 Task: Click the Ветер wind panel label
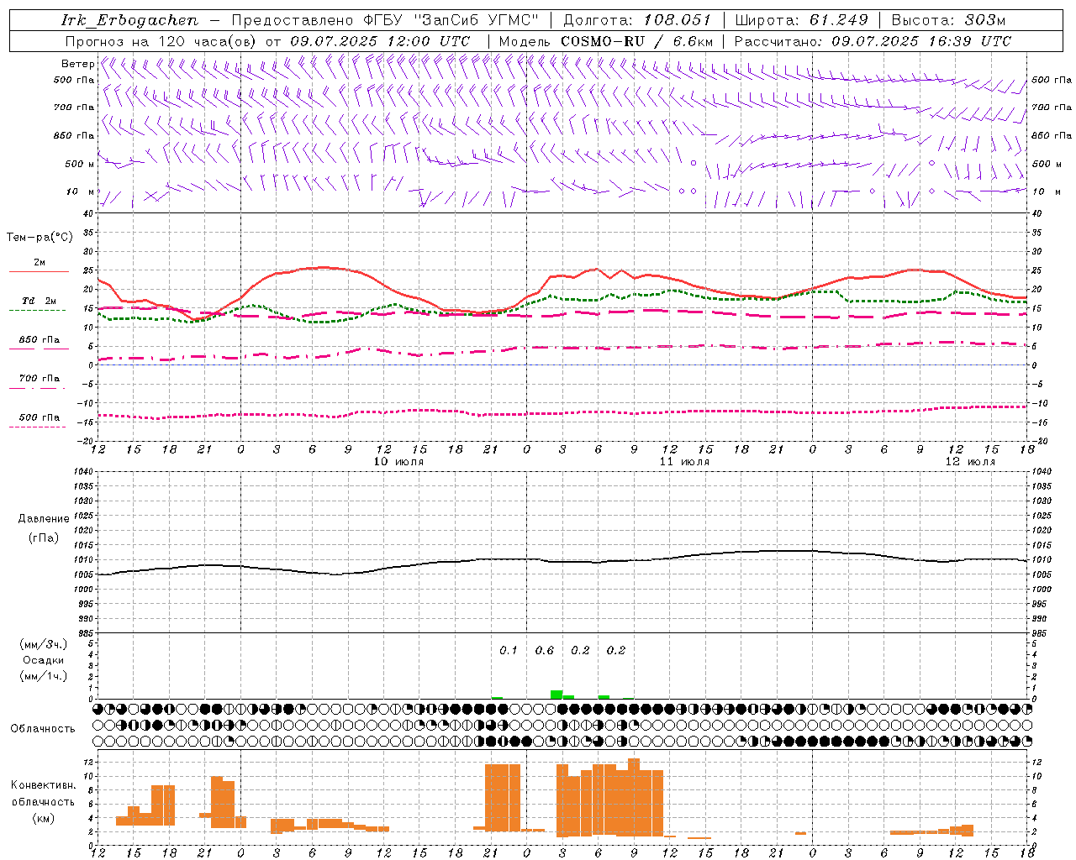click(x=77, y=64)
